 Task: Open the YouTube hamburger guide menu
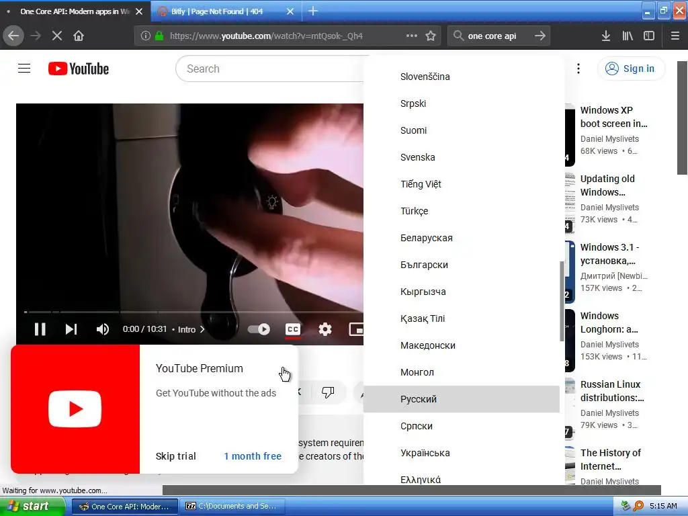click(x=24, y=69)
